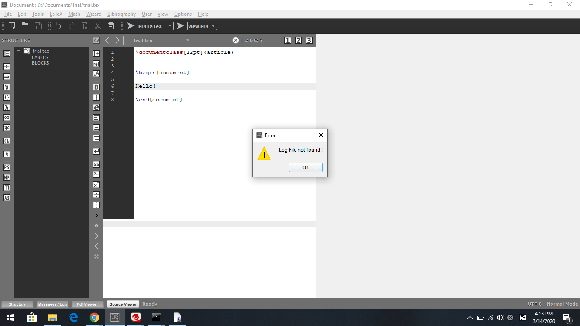Insert a cross-reference using the ref icon
Viewport: 580px width, 326px height.
coord(96,64)
